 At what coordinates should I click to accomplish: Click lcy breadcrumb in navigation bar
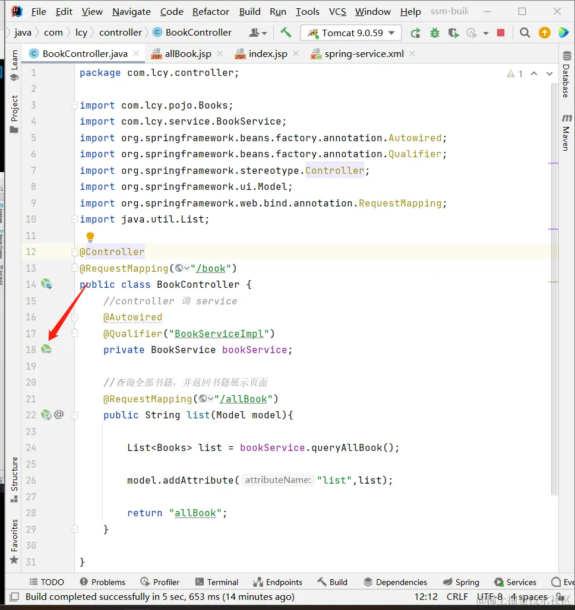(81, 32)
